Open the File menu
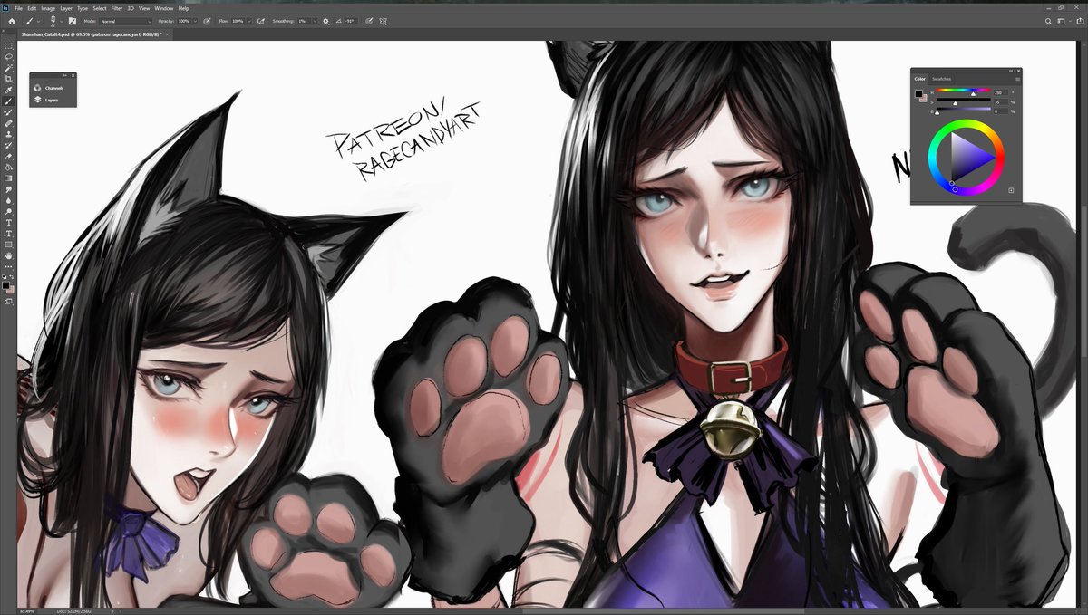 (18, 7)
